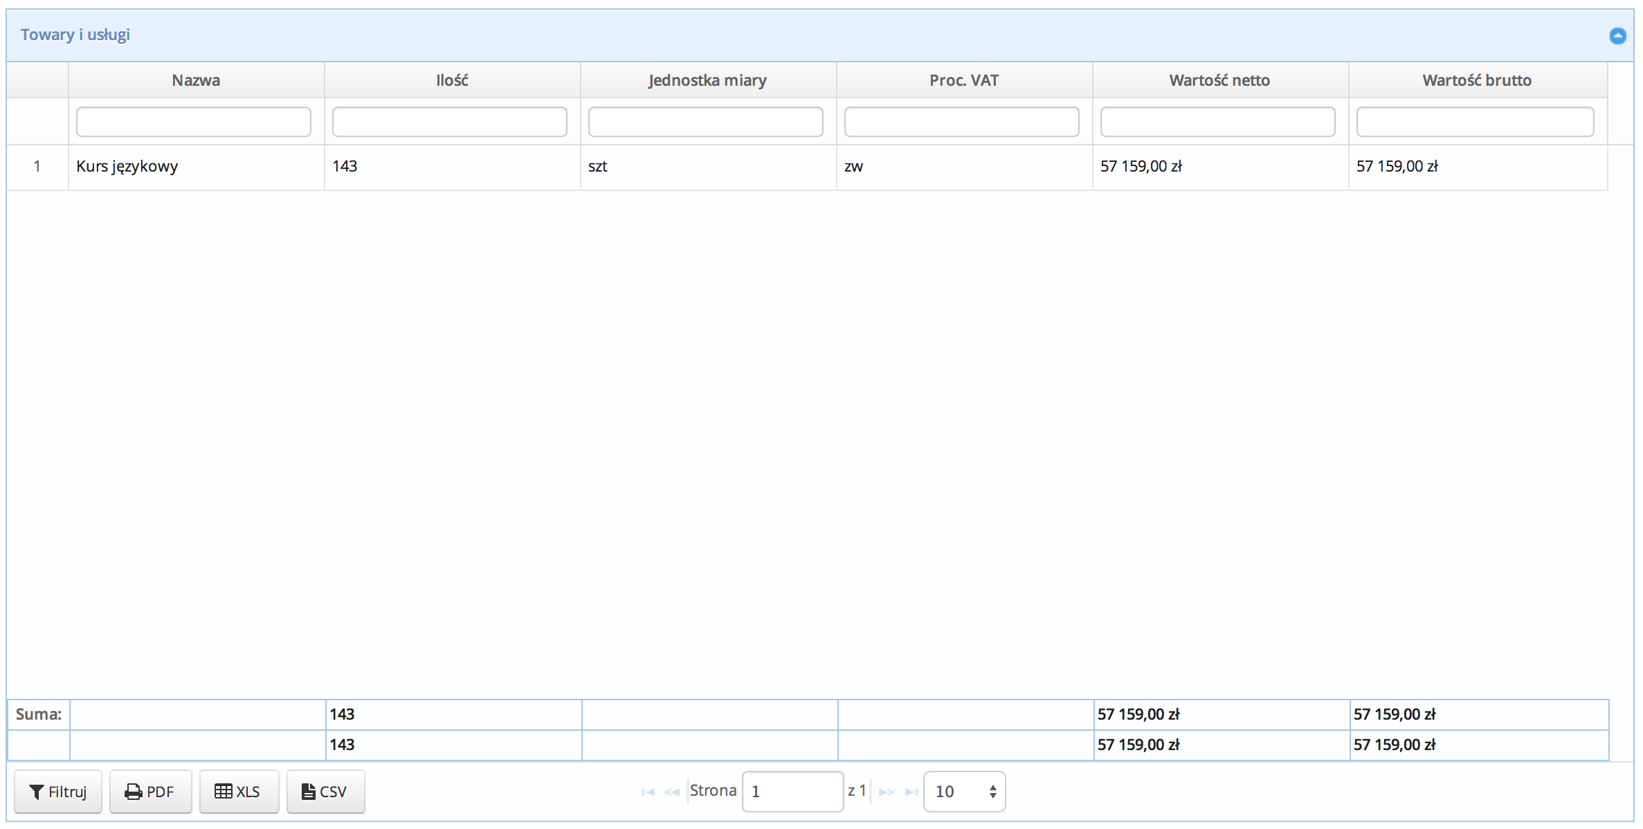Image resolution: width=1643 pixels, height=829 pixels.
Task: Click the Jednostka miary filter input
Action: point(706,122)
